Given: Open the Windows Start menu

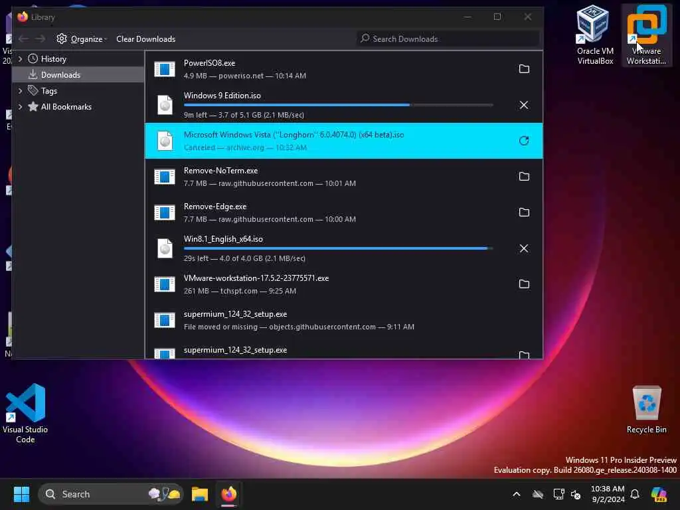Looking at the screenshot, I should pyautogui.click(x=21, y=494).
